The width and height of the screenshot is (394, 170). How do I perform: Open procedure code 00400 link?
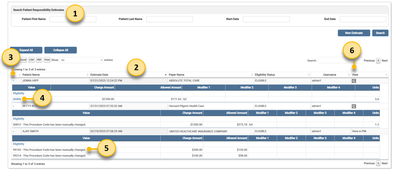click(17, 99)
